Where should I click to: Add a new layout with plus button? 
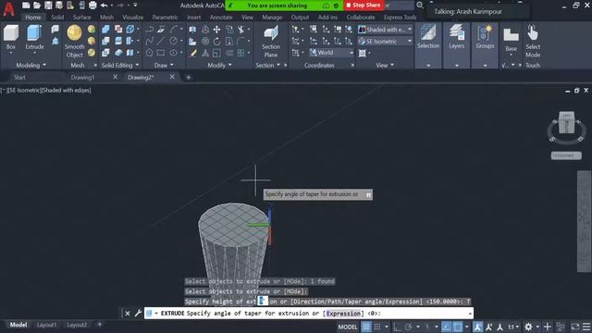(x=100, y=325)
